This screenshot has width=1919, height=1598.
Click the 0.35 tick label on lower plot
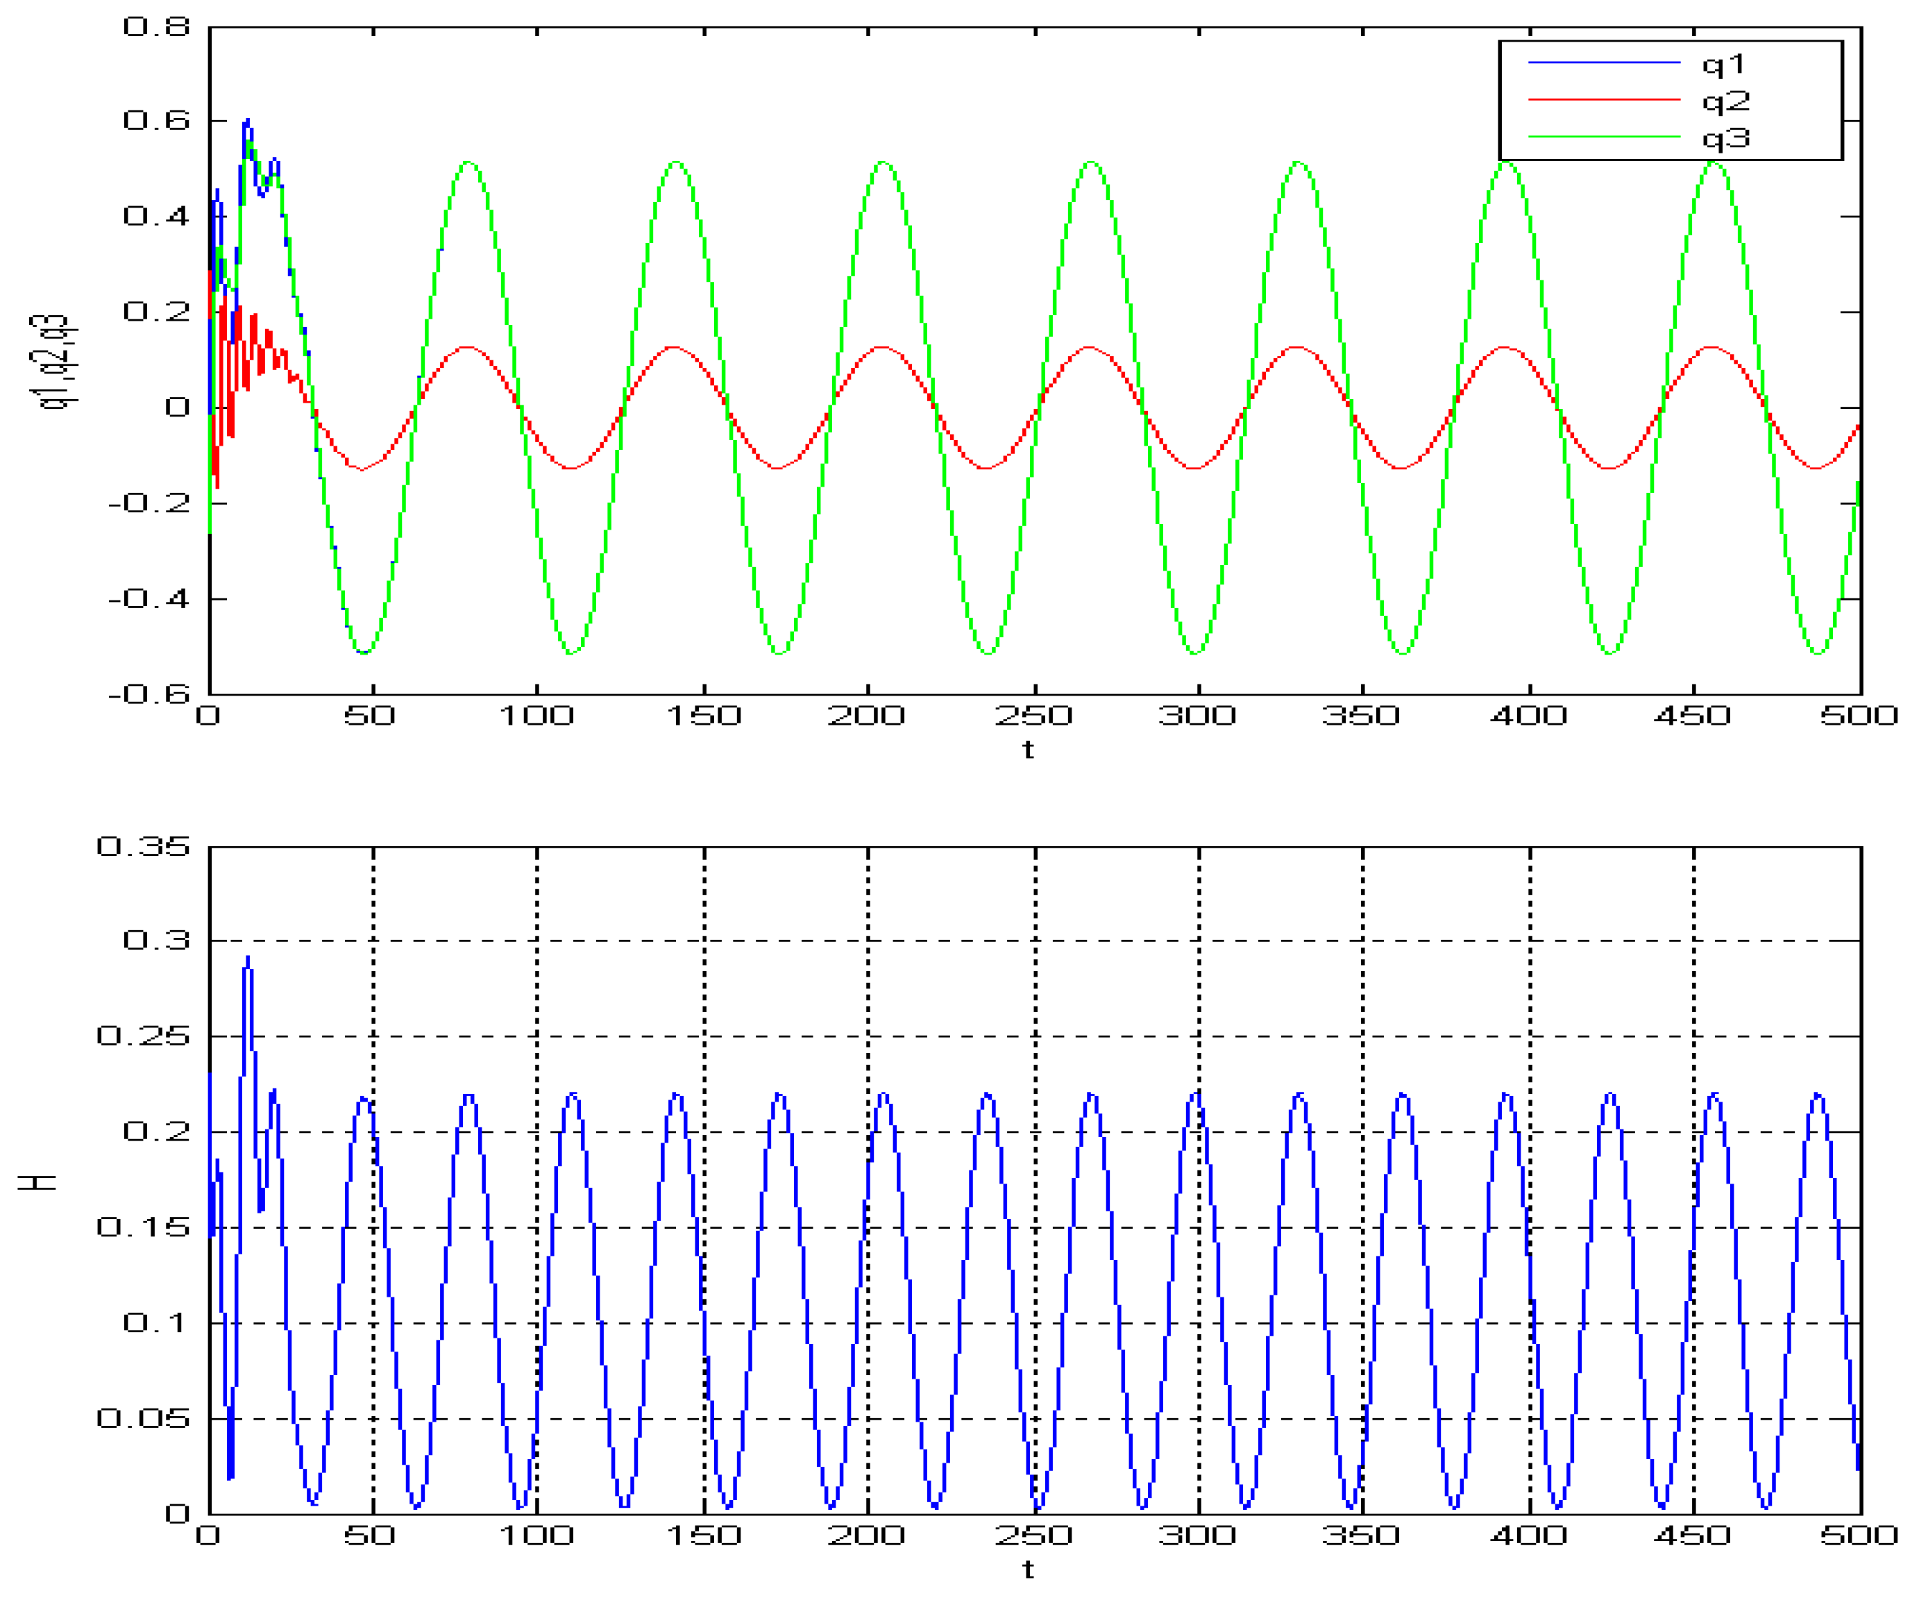pos(144,846)
